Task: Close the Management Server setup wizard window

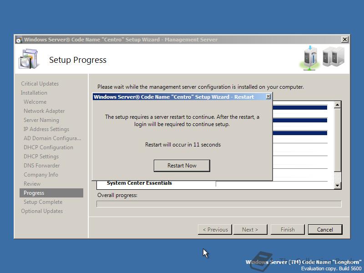Action: [345, 40]
